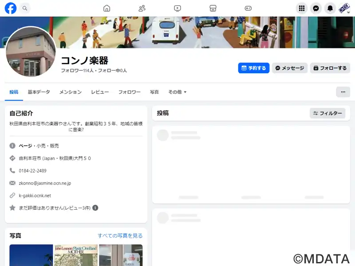This screenshot has height=266, width=355.
Task: Open the Watch video icon
Action: pos(177,8)
